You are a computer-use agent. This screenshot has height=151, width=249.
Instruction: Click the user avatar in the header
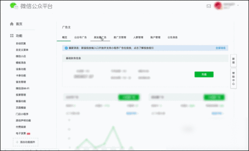218,5
